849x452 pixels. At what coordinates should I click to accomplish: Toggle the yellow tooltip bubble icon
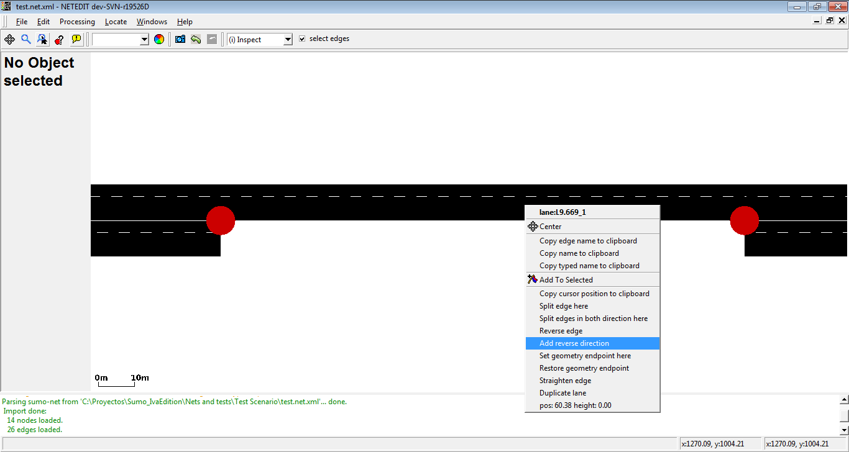point(76,39)
